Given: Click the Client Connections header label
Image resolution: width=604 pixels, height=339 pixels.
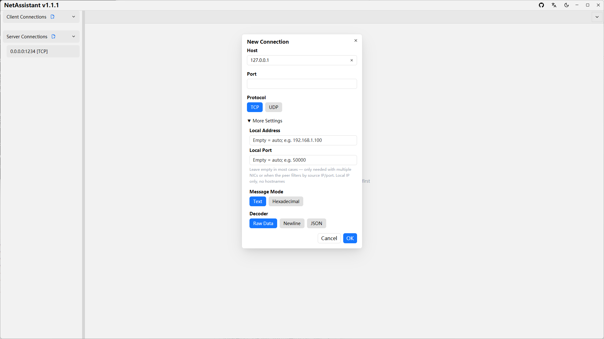Looking at the screenshot, I should (26, 17).
